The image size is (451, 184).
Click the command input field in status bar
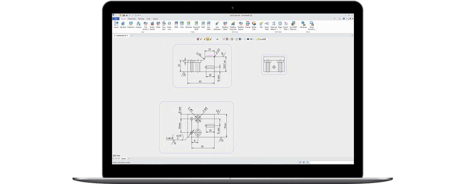pyautogui.click(x=331, y=162)
